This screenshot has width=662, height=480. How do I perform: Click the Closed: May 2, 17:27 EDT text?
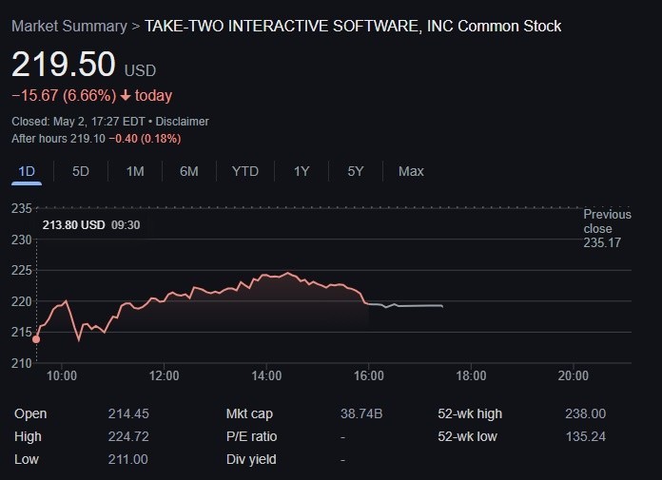coord(78,122)
